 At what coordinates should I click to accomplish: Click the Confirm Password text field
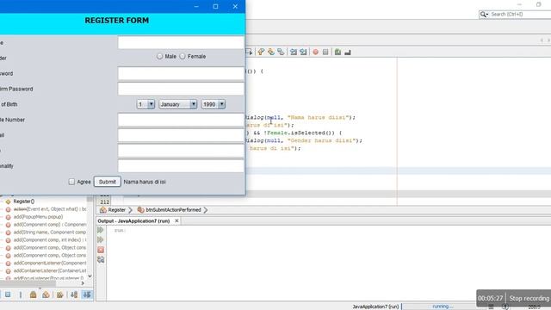(181, 89)
